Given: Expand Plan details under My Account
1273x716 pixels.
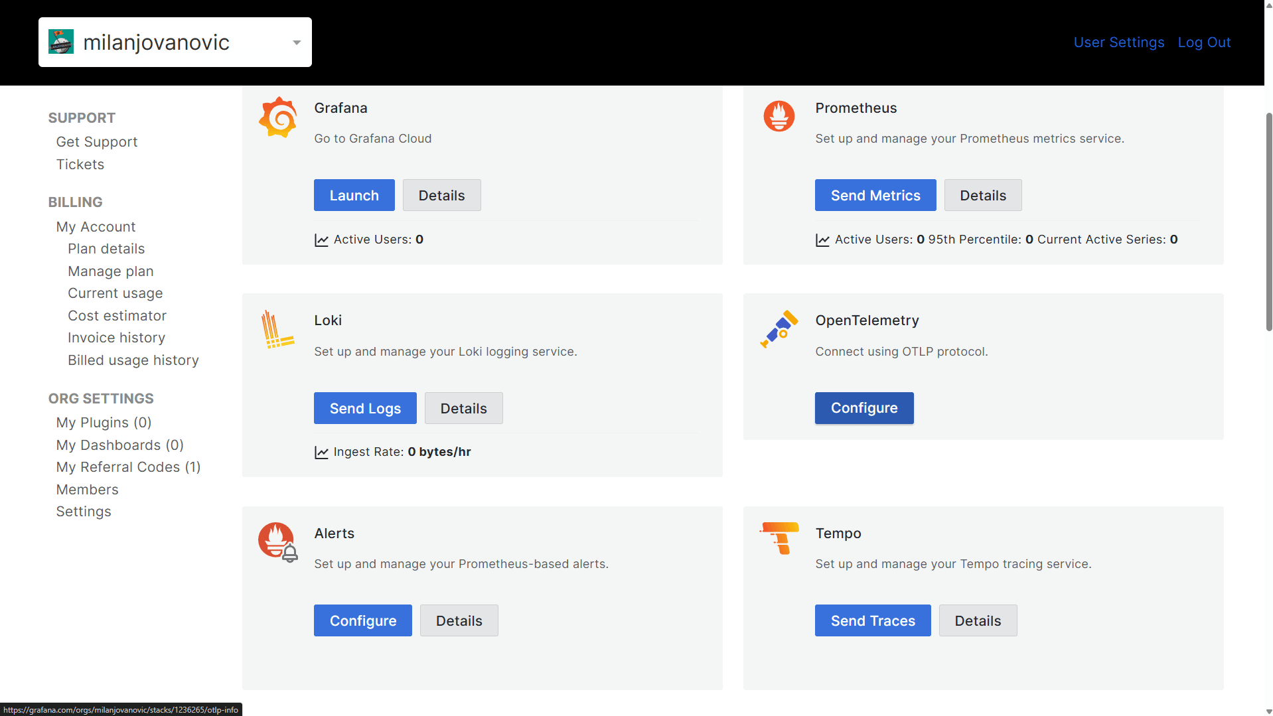Looking at the screenshot, I should click(x=106, y=249).
